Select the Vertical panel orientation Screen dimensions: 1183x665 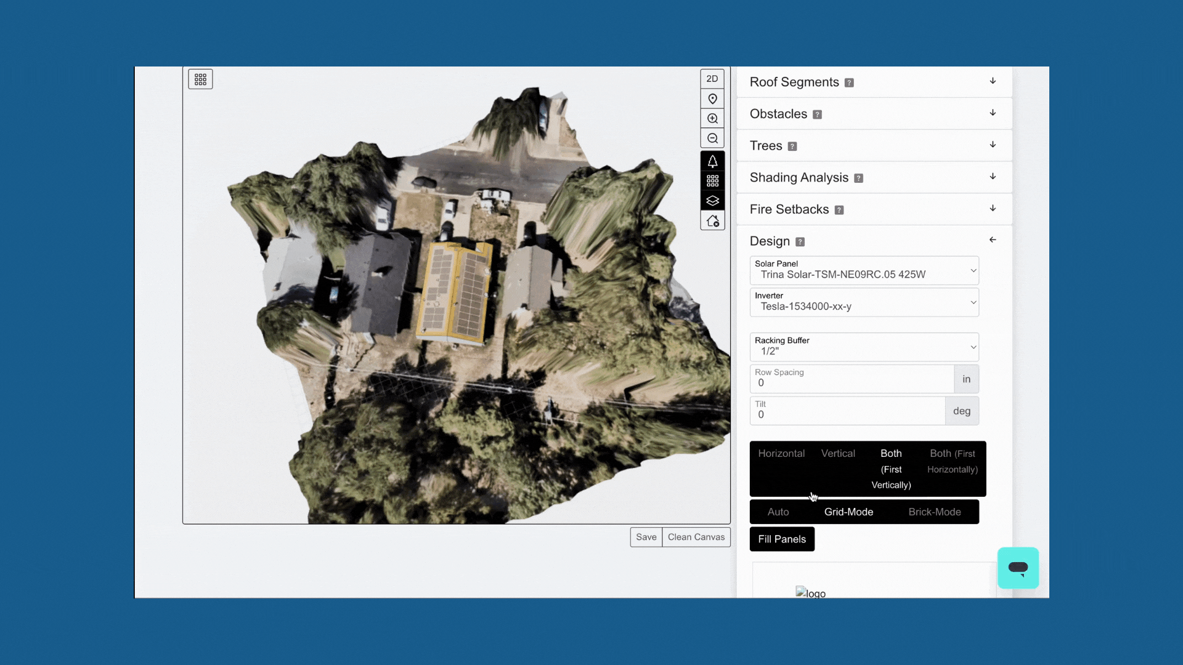pos(838,453)
